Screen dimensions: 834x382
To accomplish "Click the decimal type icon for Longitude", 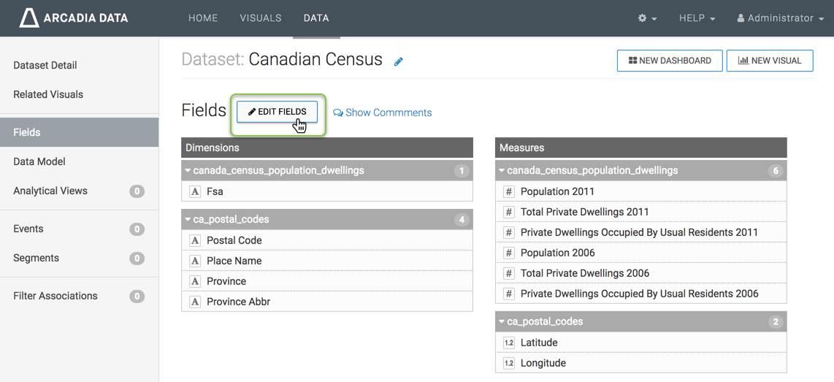I will tap(509, 364).
